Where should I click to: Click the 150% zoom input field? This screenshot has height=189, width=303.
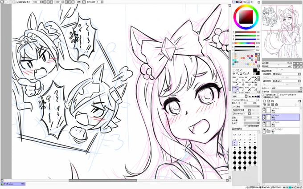[x=36, y=2]
